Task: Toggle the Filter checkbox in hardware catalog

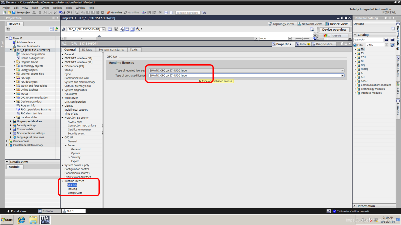Action: coord(355,45)
